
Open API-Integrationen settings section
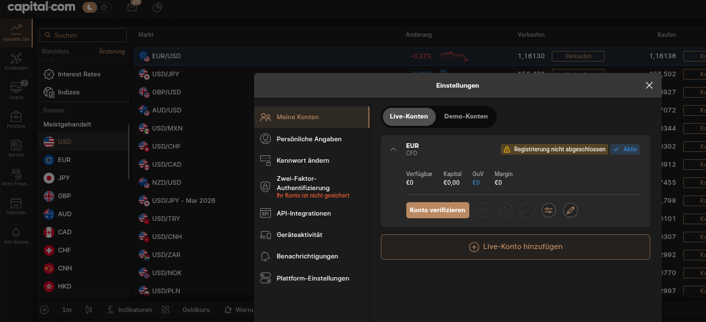312,213
